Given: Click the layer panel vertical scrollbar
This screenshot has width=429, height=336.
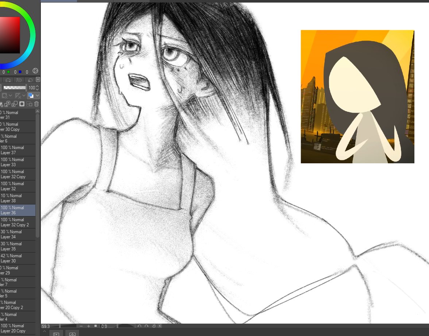Looking at the screenshot, I should coord(38,175).
